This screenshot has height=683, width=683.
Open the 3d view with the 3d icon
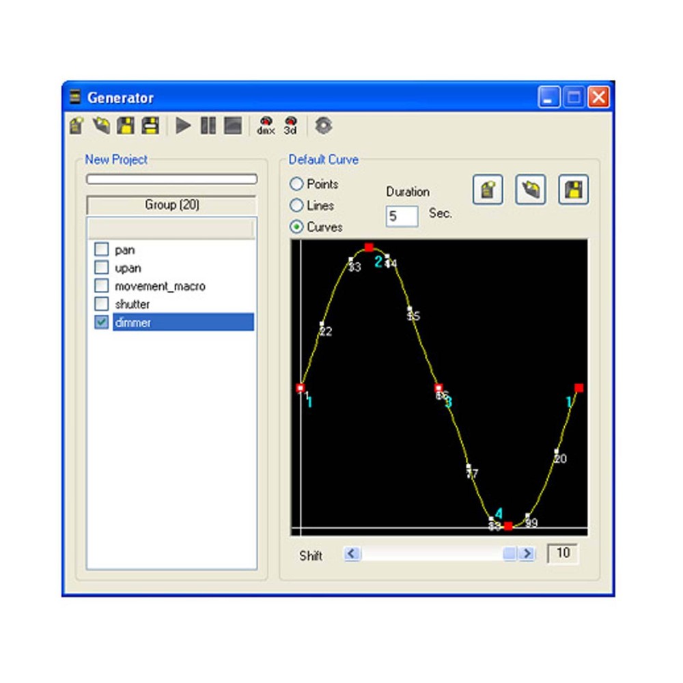[290, 125]
